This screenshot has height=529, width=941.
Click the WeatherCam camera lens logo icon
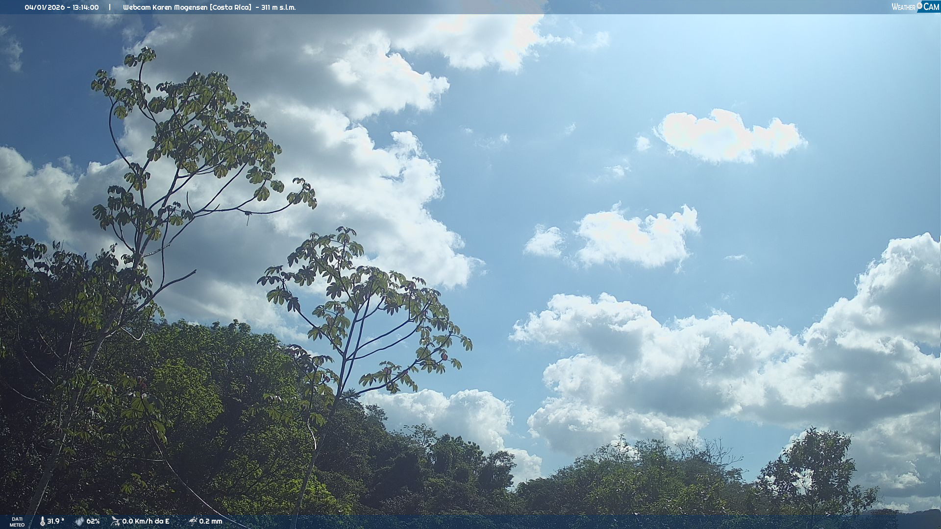tap(919, 5)
